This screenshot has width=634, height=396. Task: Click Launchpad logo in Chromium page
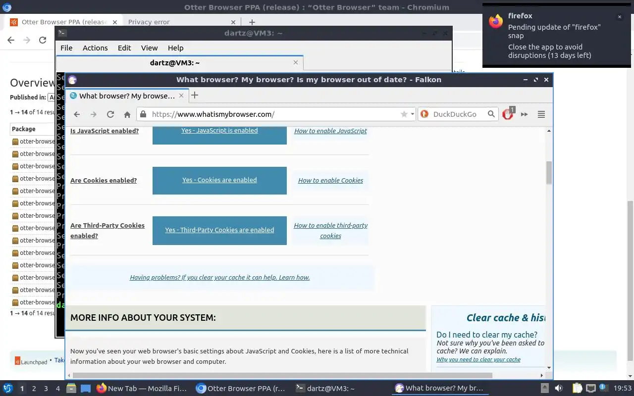31,361
